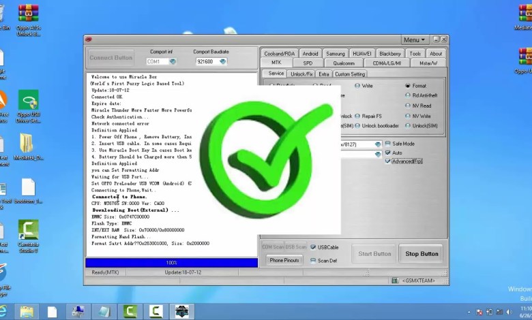Open the CDMA/LG/MI tab
Viewport: 532px width, 320px height.
coord(387,63)
